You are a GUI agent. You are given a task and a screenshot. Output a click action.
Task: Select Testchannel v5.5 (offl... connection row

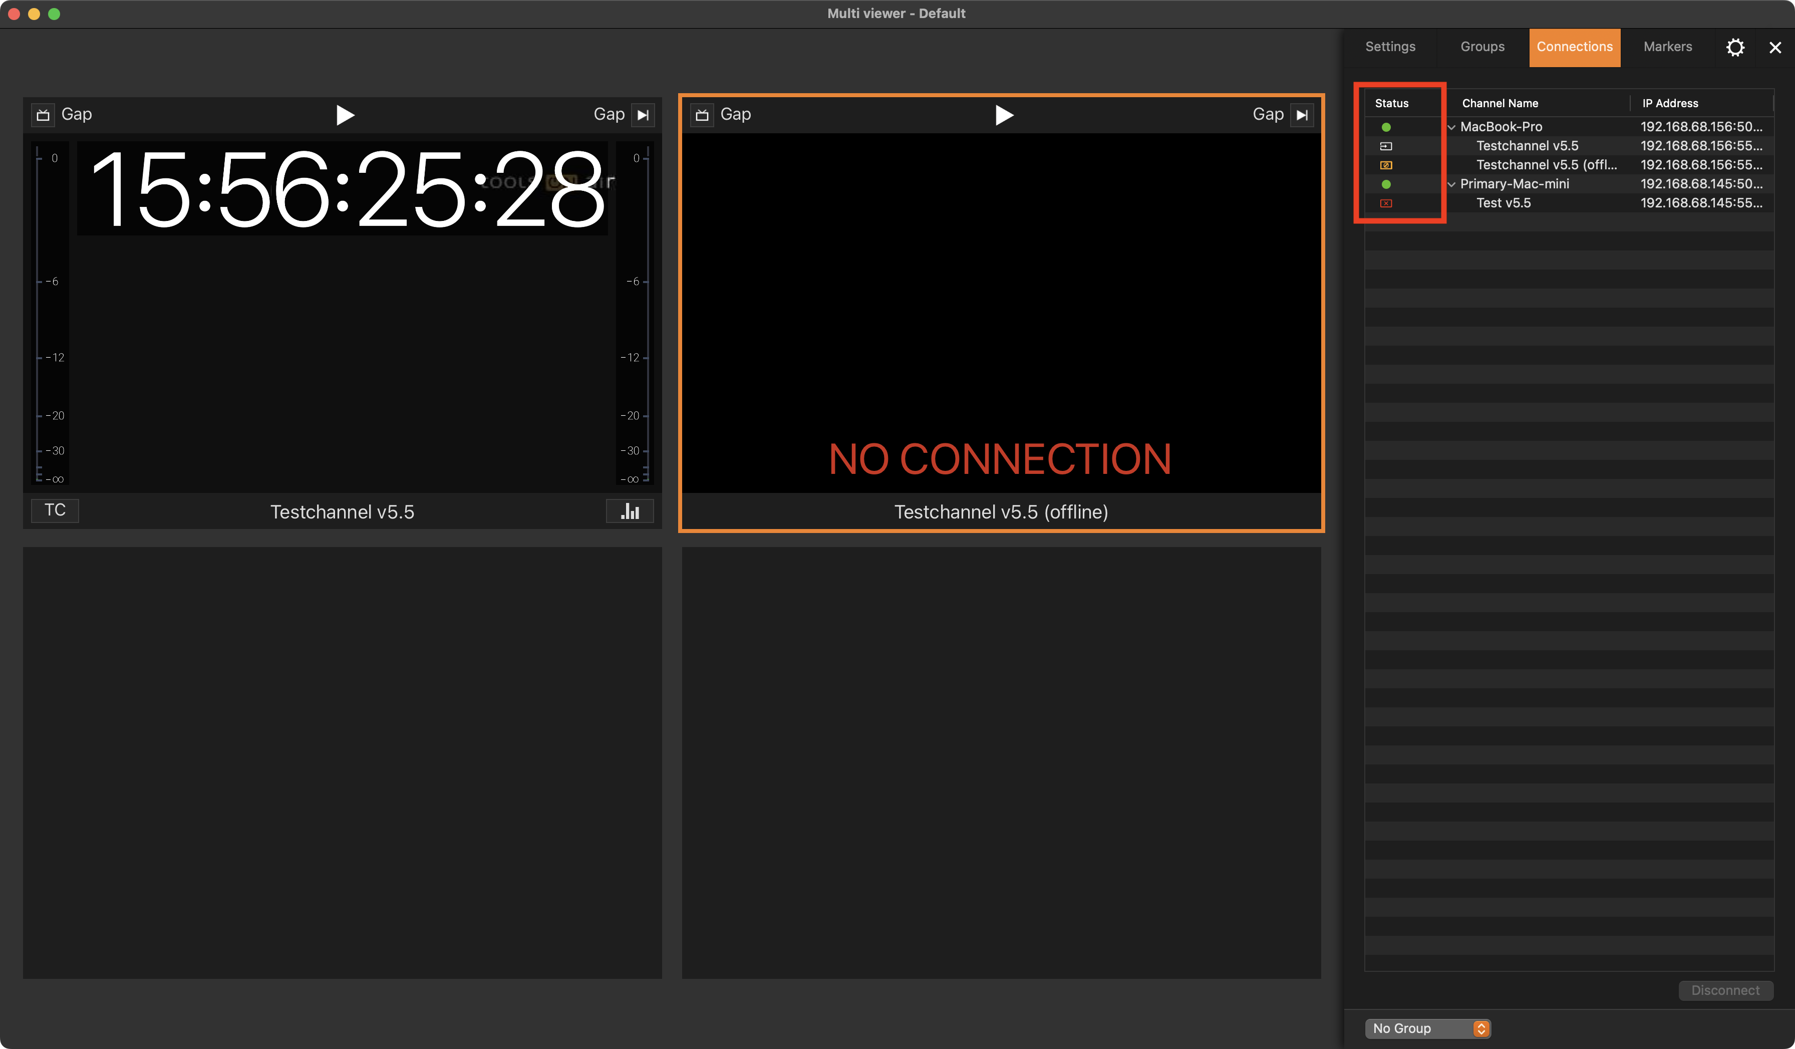point(1569,165)
